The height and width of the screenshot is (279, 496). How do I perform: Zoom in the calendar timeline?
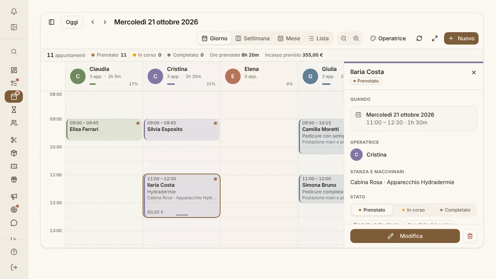coord(356,38)
